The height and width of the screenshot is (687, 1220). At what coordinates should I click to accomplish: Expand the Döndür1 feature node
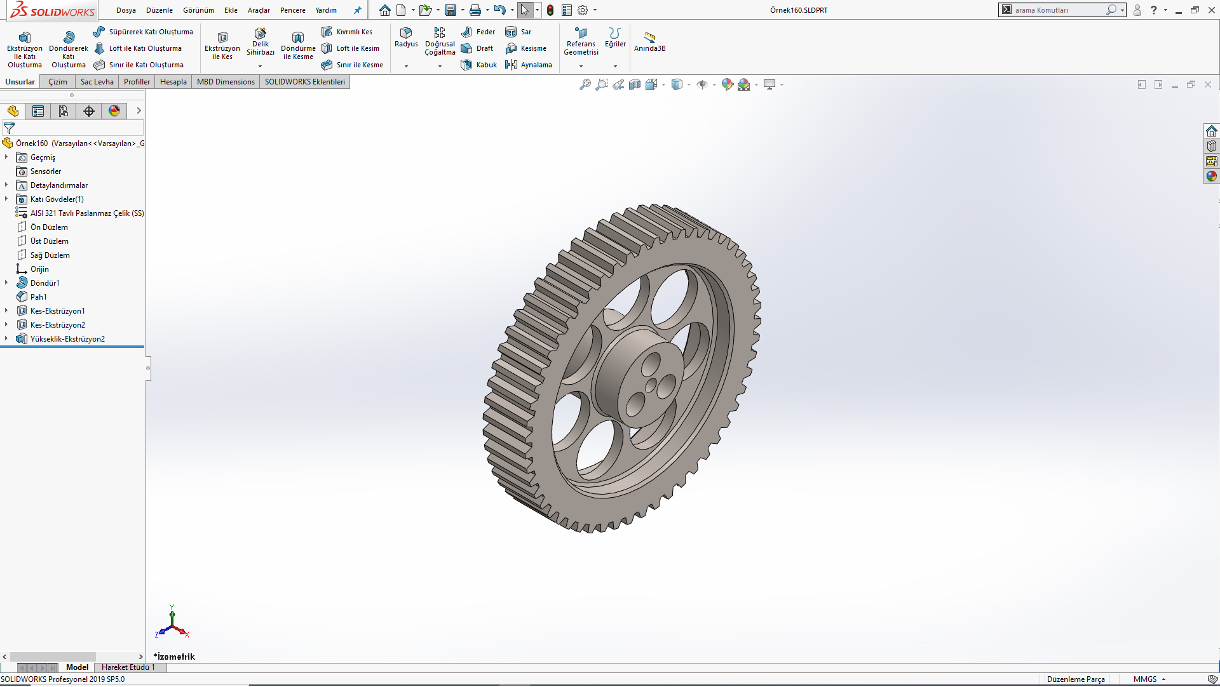click(6, 283)
